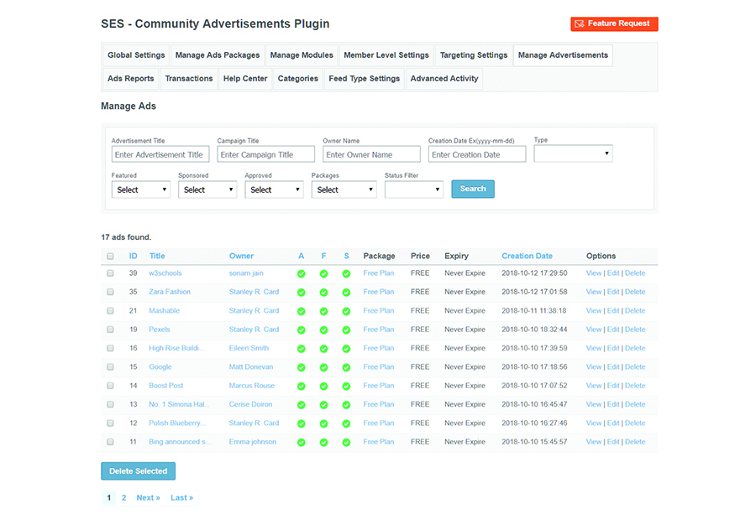Toggle featured status icon for Boost Post

323,387
